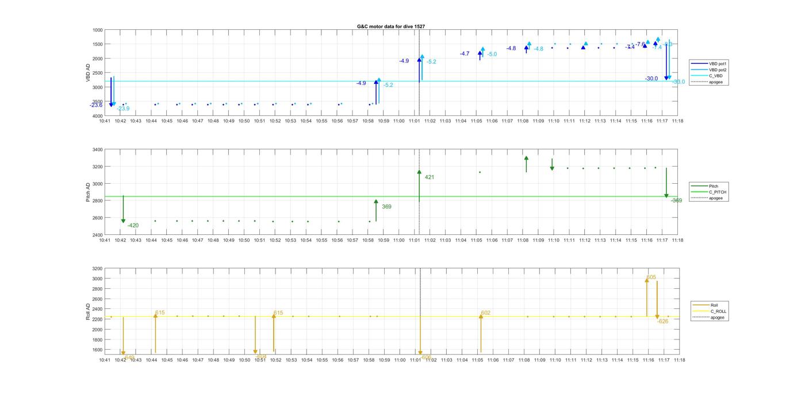Select the 'C_ROLL' legend entry

click(x=710, y=311)
